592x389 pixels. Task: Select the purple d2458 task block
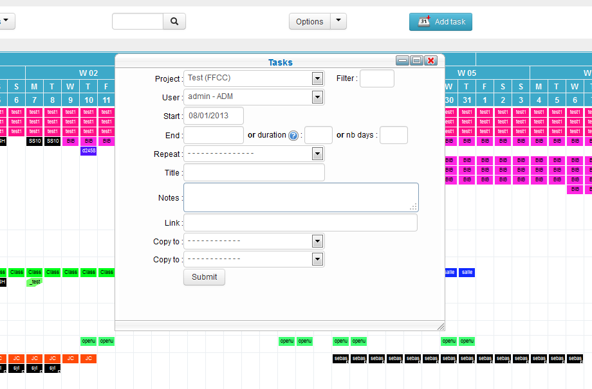coord(89,151)
